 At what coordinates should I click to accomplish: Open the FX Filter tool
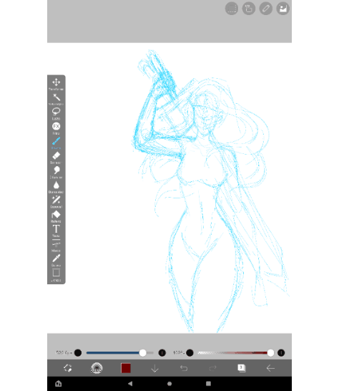56,128
